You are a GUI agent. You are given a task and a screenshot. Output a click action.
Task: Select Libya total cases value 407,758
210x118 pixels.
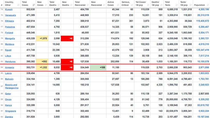tap(31, 56)
